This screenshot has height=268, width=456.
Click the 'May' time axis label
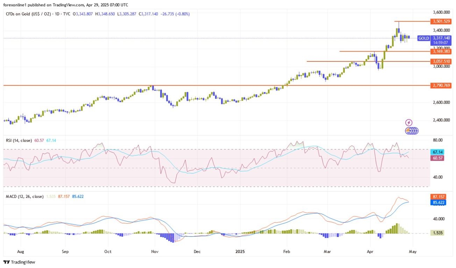(x=413, y=251)
